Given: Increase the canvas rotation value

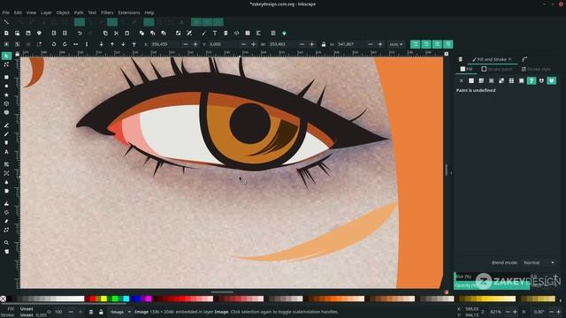Looking at the screenshot, I should 559,312.
